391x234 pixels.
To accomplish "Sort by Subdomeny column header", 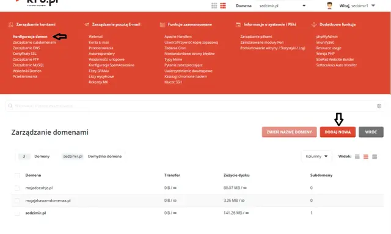I will point(321,175).
